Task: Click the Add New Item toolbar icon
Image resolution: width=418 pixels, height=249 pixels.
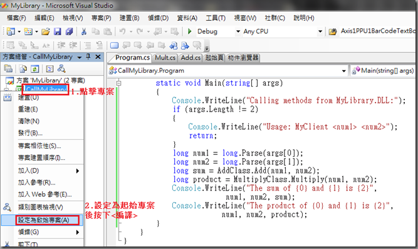Action: coord(28,31)
